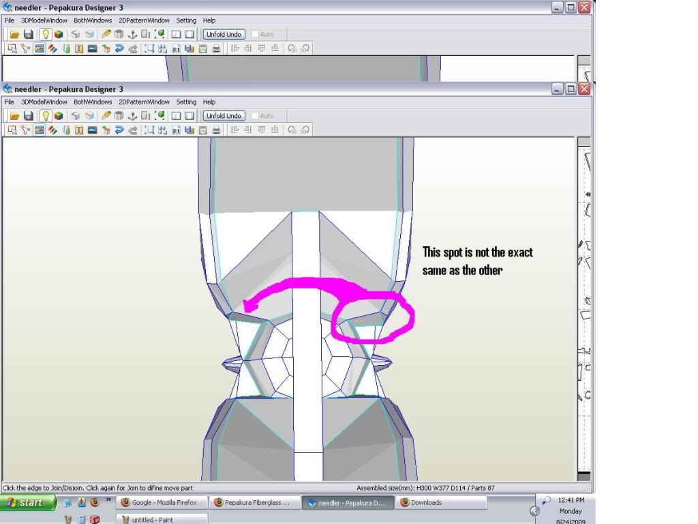The height and width of the screenshot is (524, 698).
Task: Click printer icon in back needler window
Action: [x=216, y=48]
